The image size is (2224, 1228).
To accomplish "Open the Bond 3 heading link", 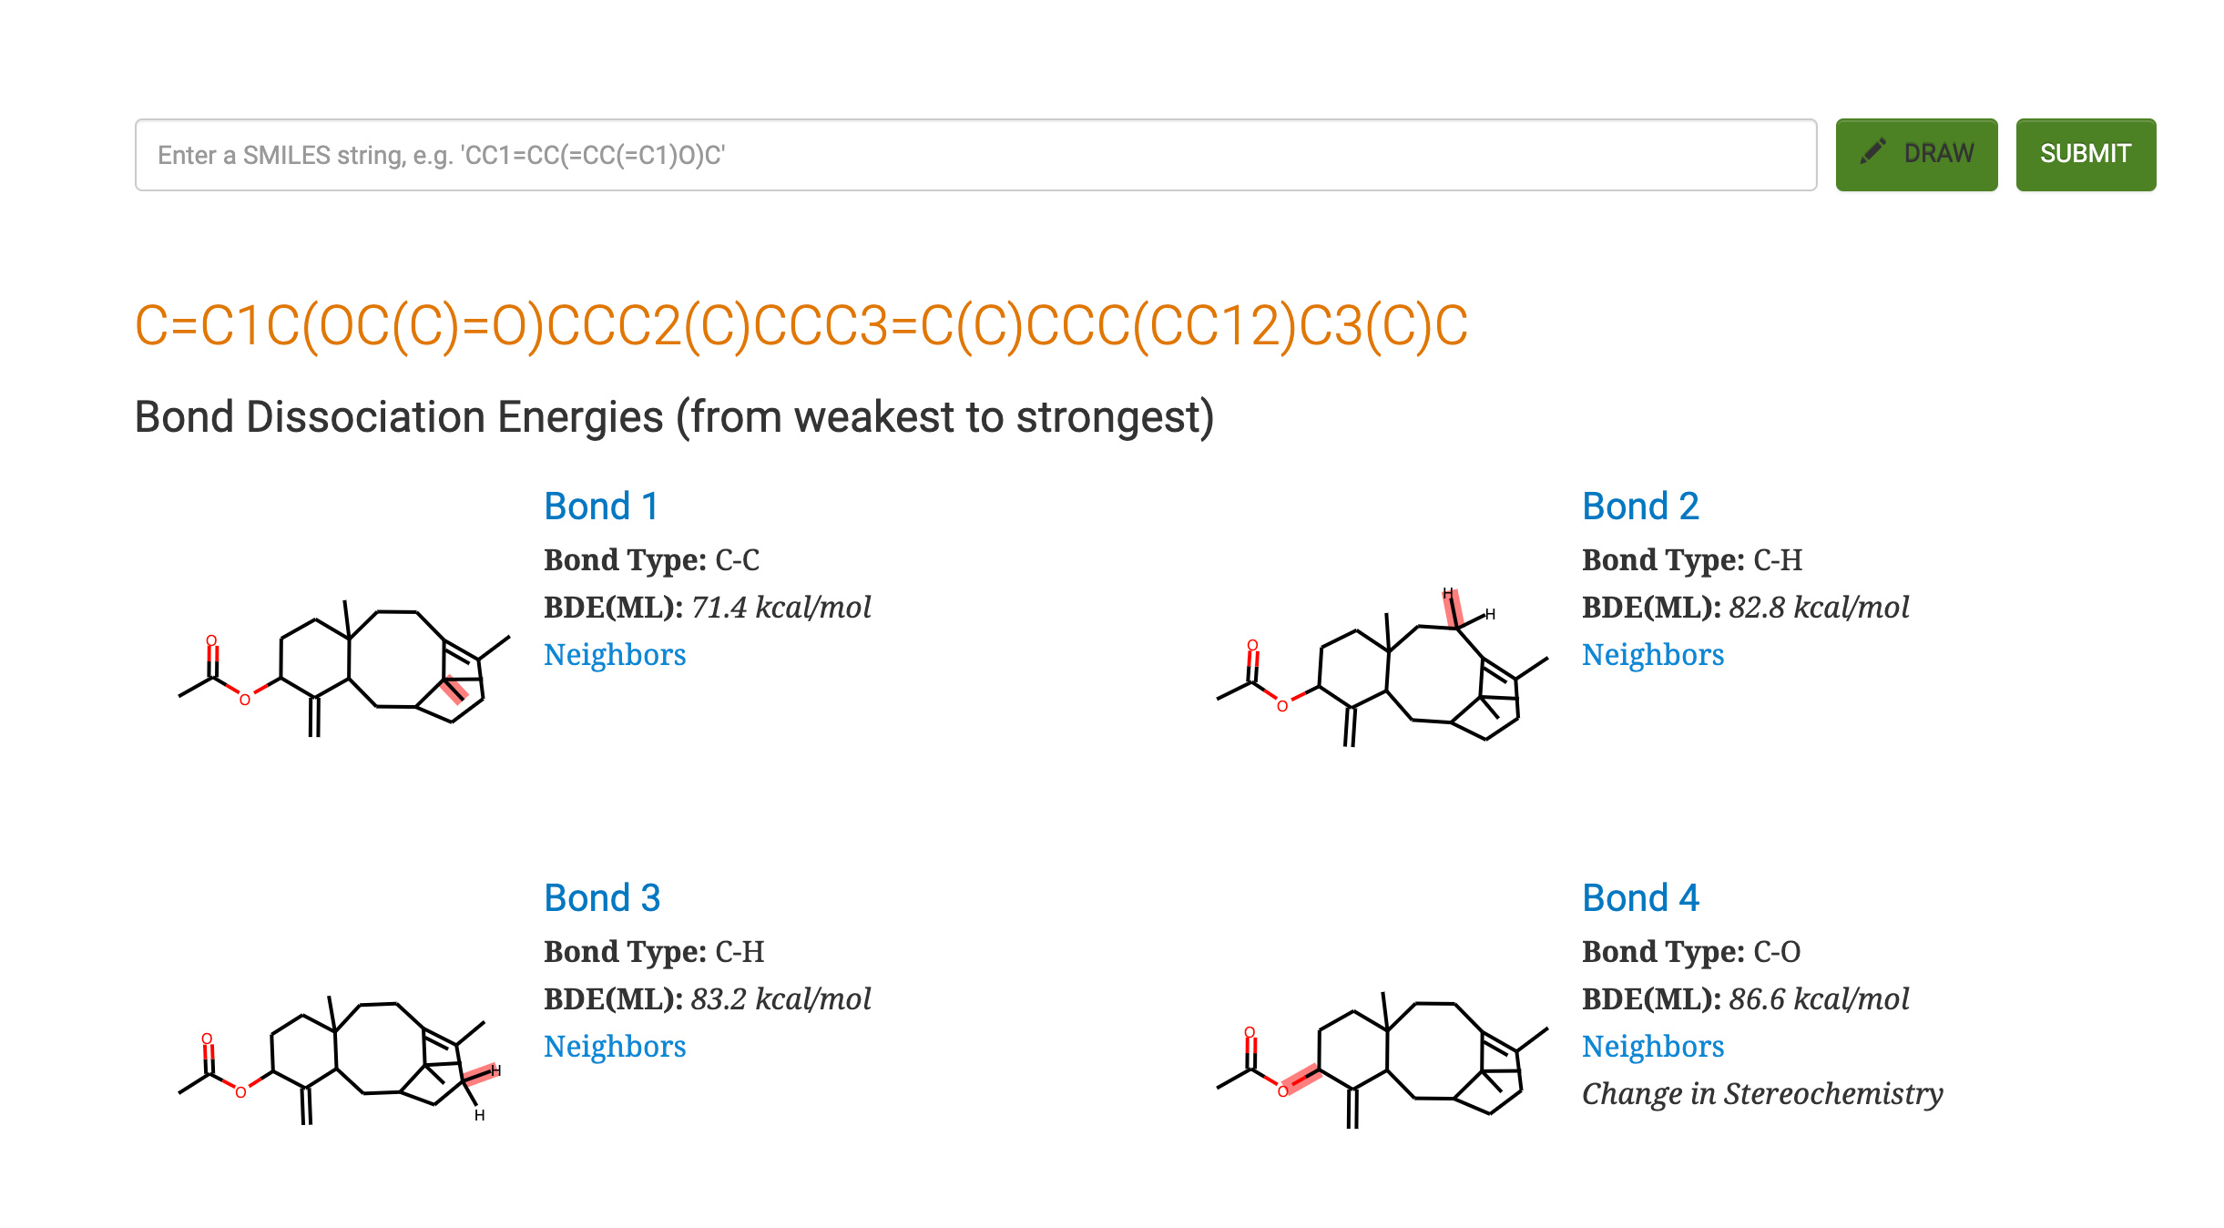I will [602, 898].
